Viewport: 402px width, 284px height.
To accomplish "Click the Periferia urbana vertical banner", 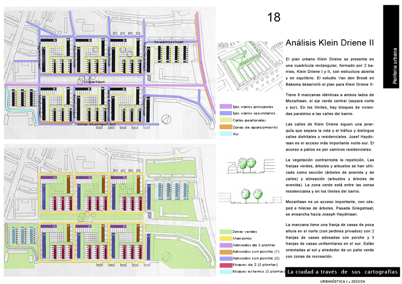I will [x=391, y=47].
